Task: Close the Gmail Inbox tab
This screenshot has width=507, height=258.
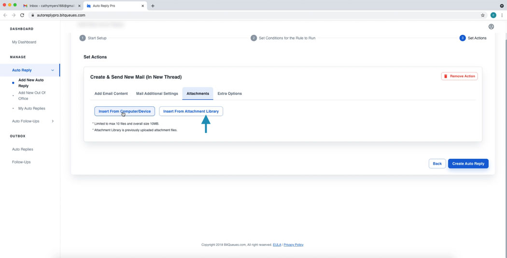Action: coord(79,6)
